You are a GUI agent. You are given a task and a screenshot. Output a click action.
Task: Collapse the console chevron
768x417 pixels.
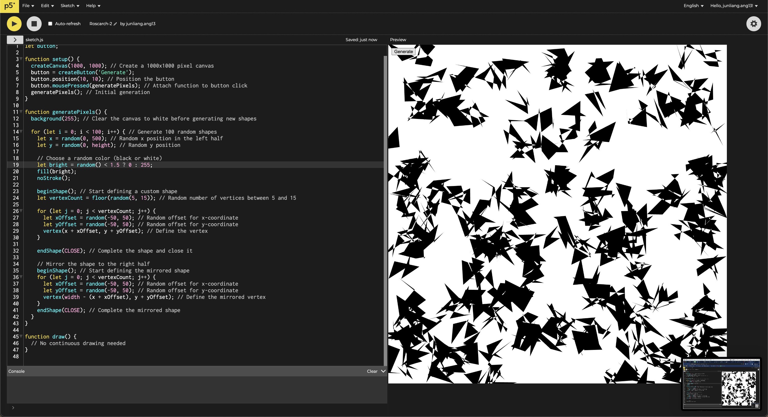click(383, 371)
